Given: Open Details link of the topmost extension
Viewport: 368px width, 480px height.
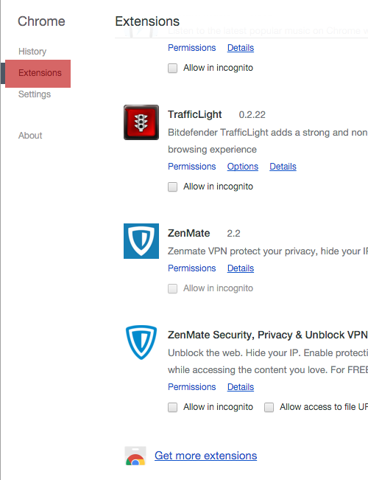Looking at the screenshot, I should click(241, 48).
